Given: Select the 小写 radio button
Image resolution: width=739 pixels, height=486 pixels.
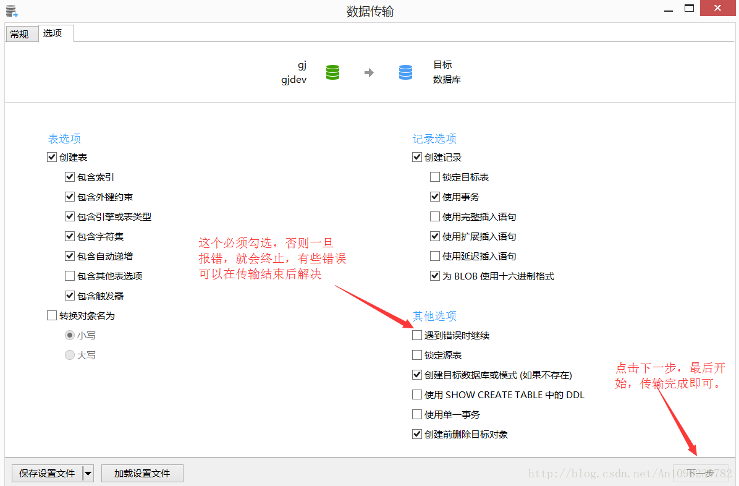Looking at the screenshot, I should point(70,336).
